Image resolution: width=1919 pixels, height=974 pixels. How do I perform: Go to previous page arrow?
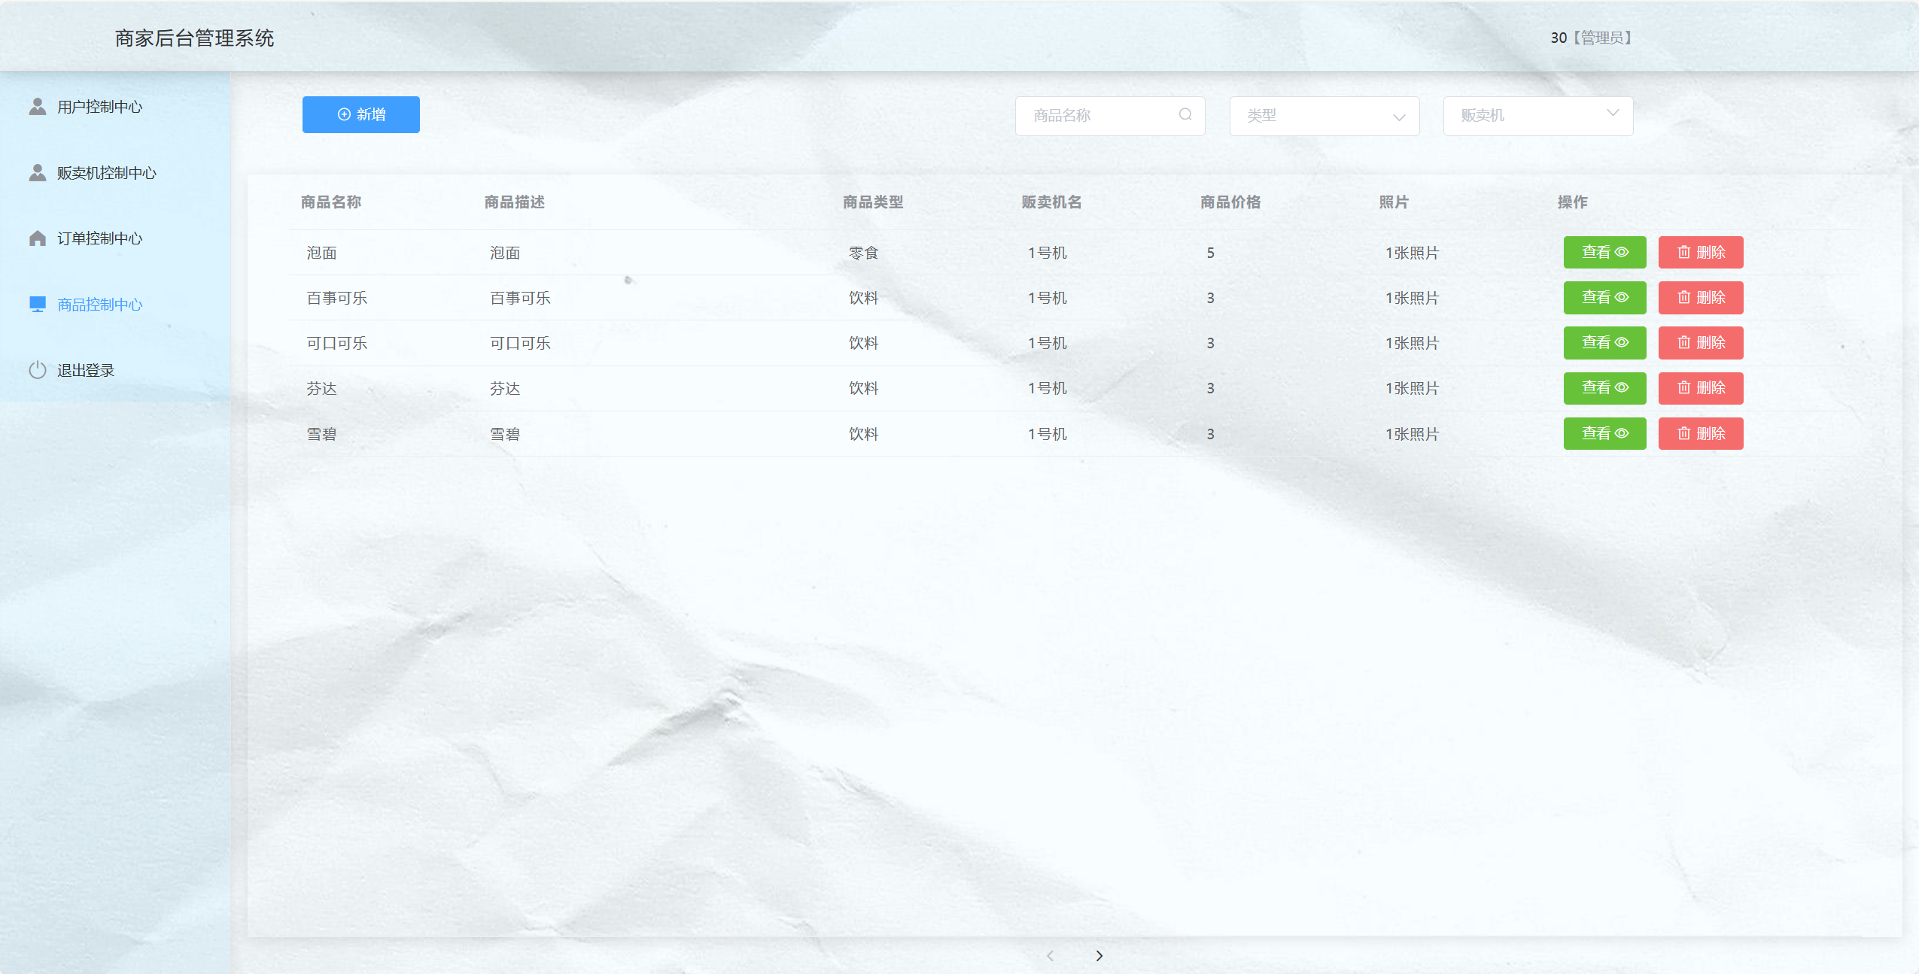pos(1051,955)
